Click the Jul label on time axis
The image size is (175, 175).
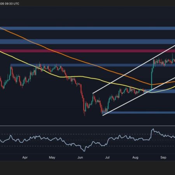[x=107, y=157]
